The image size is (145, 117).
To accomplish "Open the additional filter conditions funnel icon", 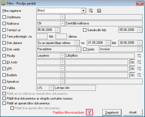I will [x=89, y=112].
